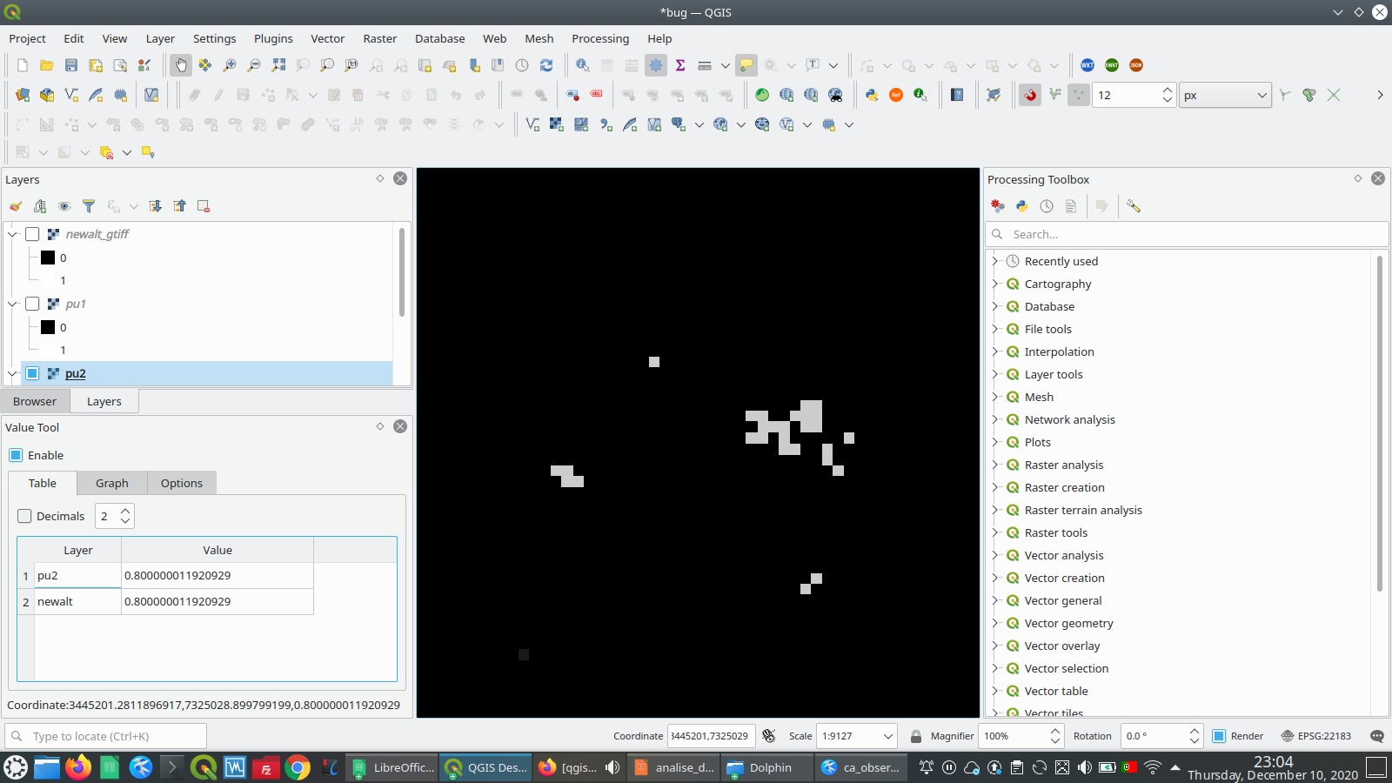Expand the Raster analysis group
The width and height of the screenshot is (1392, 783).
click(995, 465)
